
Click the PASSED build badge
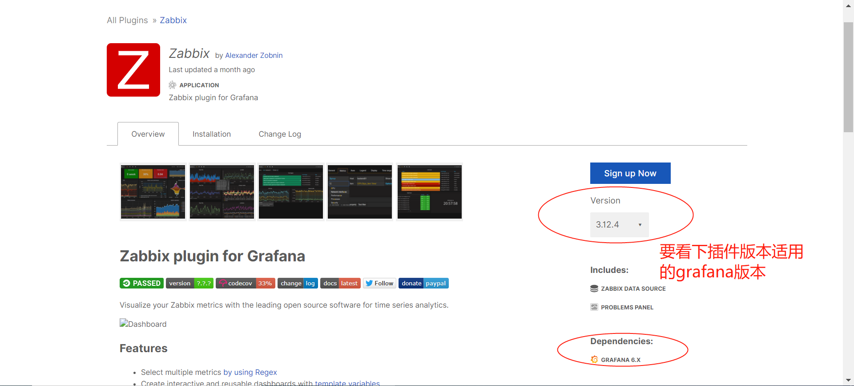click(x=141, y=283)
